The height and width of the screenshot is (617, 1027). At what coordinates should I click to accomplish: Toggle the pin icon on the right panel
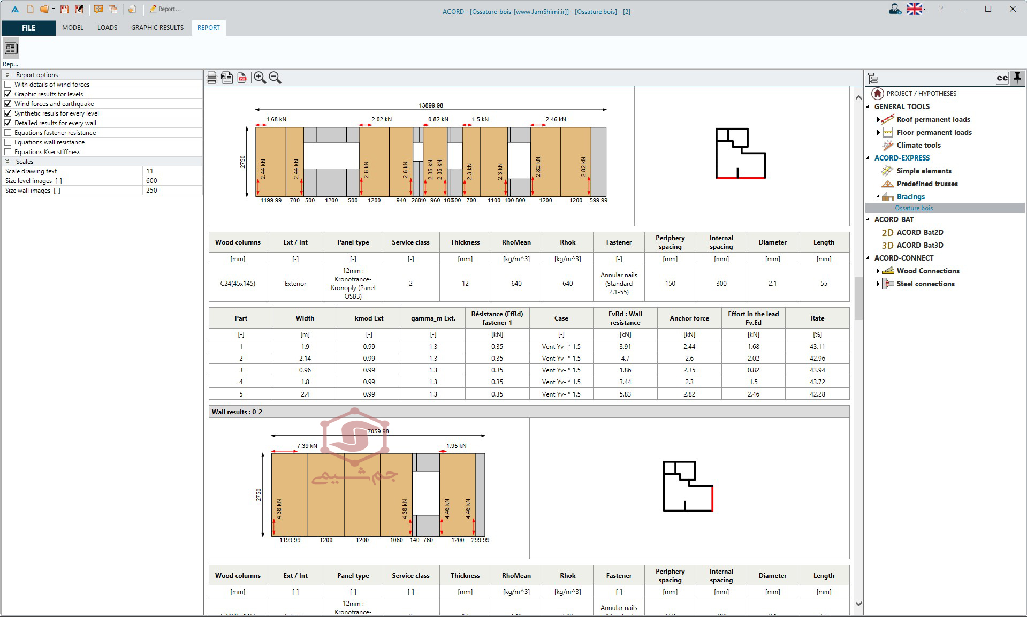[1017, 78]
